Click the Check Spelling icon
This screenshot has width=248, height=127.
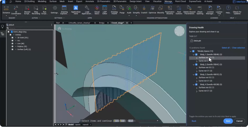click(x=200, y=9)
